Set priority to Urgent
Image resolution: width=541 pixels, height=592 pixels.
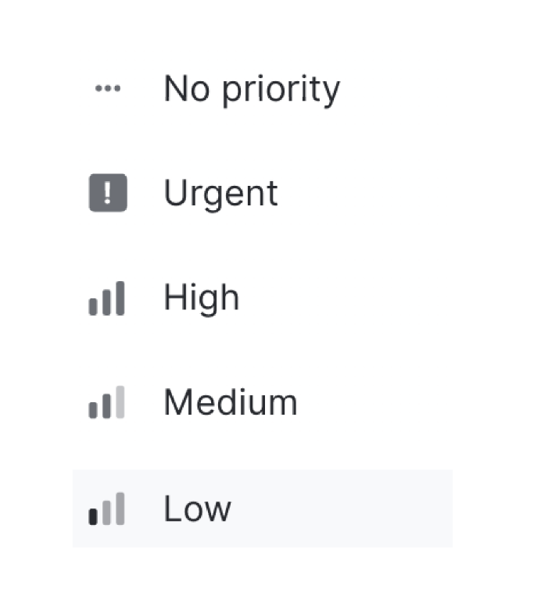tap(220, 193)
